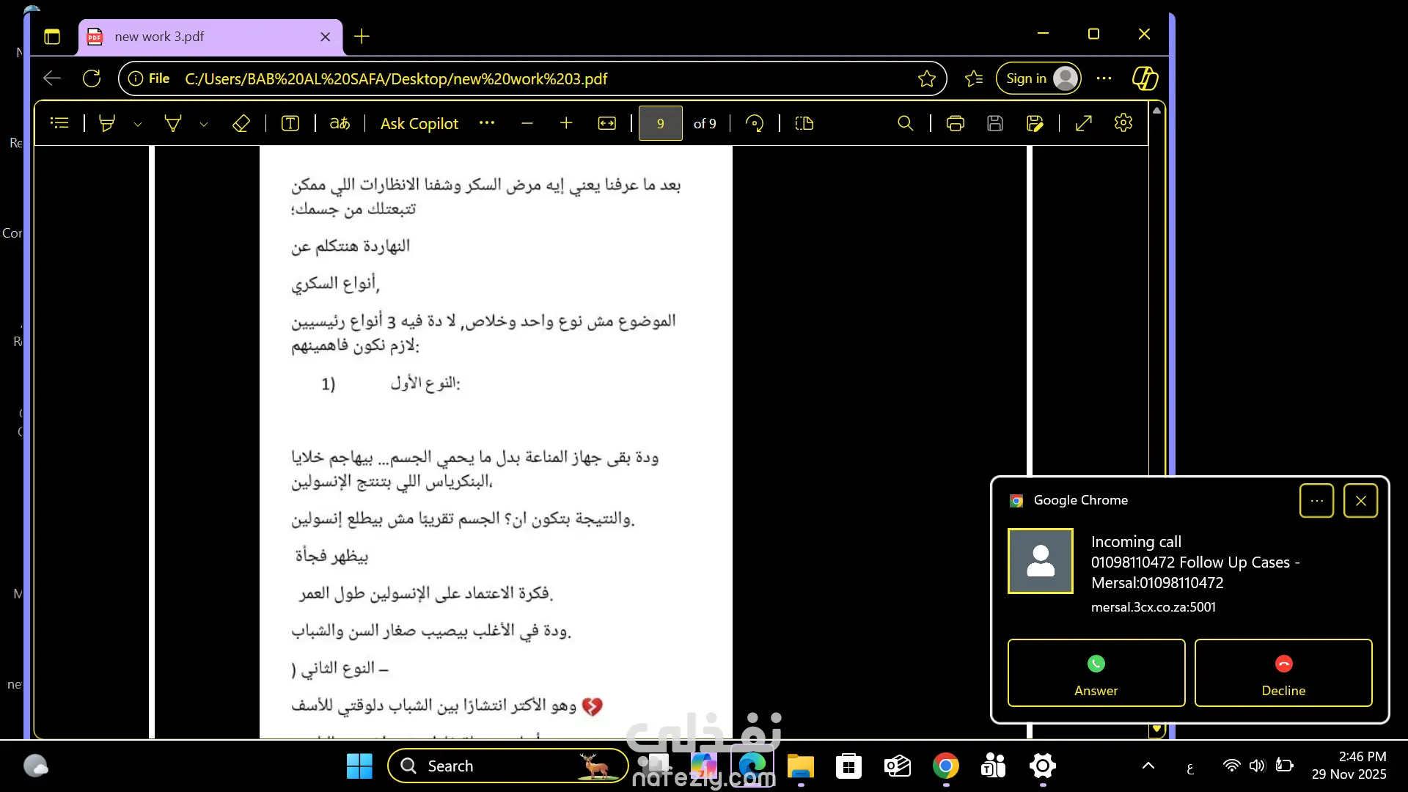
Task: Print the PDF document
Action: (955, 123)
